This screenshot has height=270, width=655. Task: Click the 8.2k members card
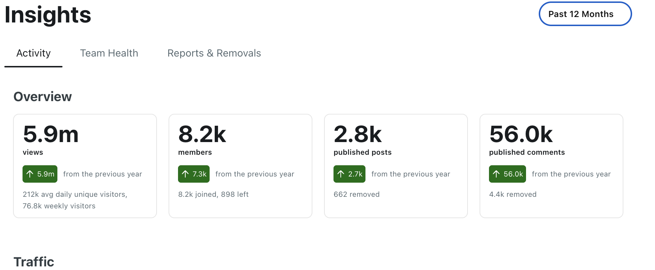coord(240,166)
